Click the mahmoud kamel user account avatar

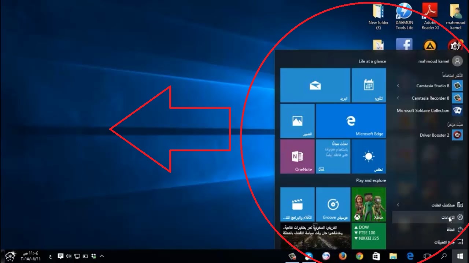pyautogui.click(x=457, y=61)
